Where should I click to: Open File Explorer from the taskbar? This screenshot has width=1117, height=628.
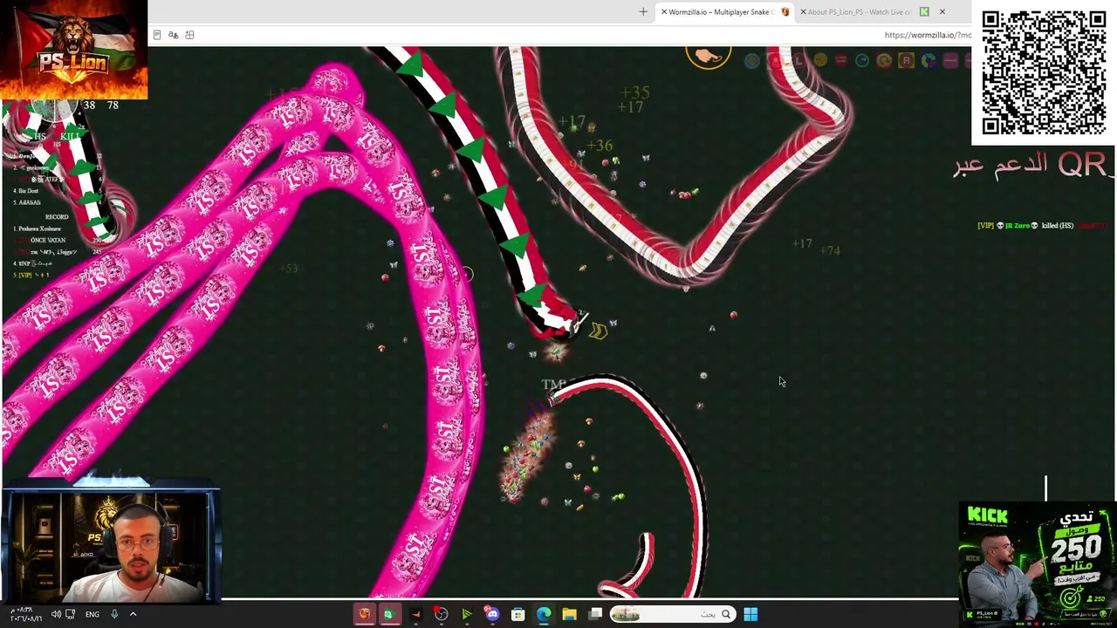click(x=569, y=614)
